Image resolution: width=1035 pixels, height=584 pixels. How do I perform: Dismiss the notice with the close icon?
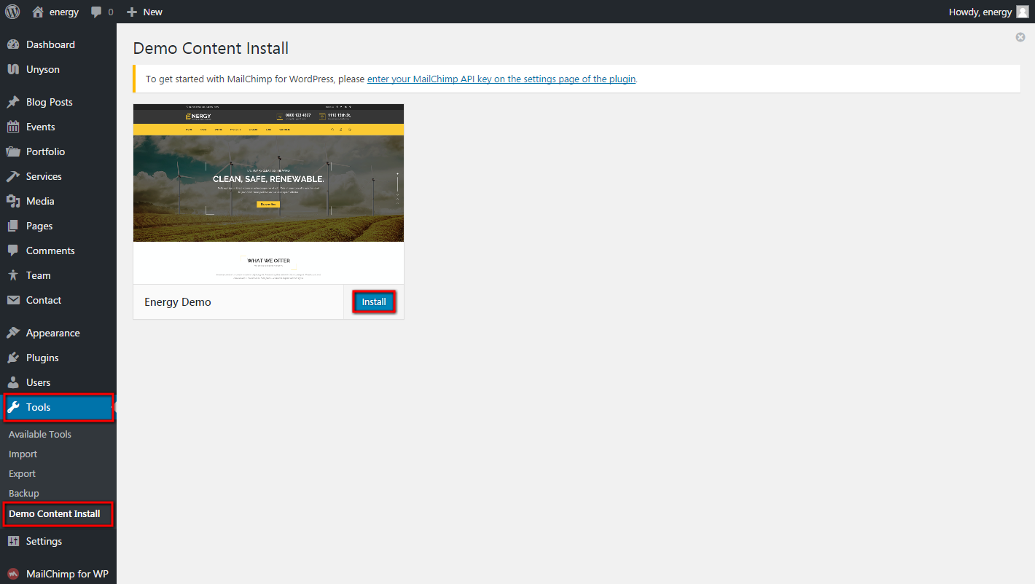1020,37
